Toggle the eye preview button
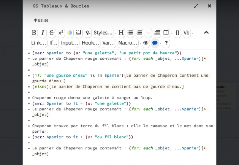Viewport: 239px width, 165px height. (x=146, y=43)
